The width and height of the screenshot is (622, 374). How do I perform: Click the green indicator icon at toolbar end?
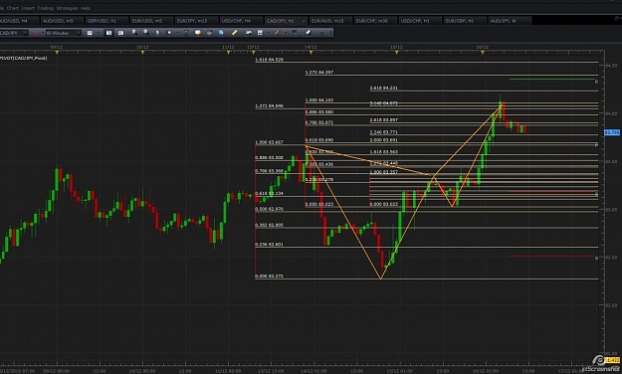[x=321, y=33]
